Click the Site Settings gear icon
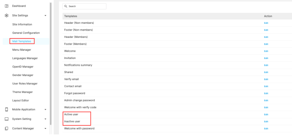Viewport: 292px width, 137px height. (6, 16)
